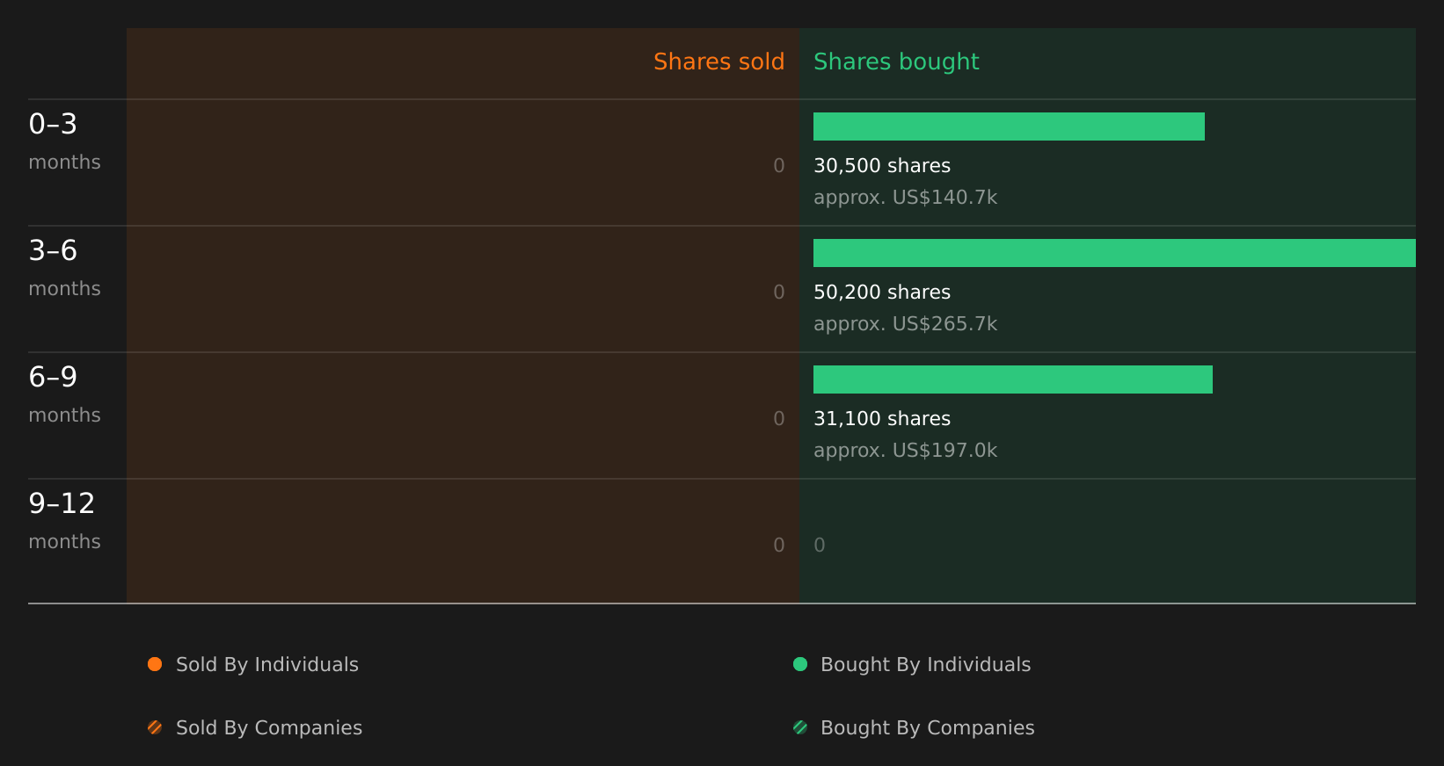
Task: Select the Bought By Companies legend label
Action: pyautogui.click(x=928, y=728)
